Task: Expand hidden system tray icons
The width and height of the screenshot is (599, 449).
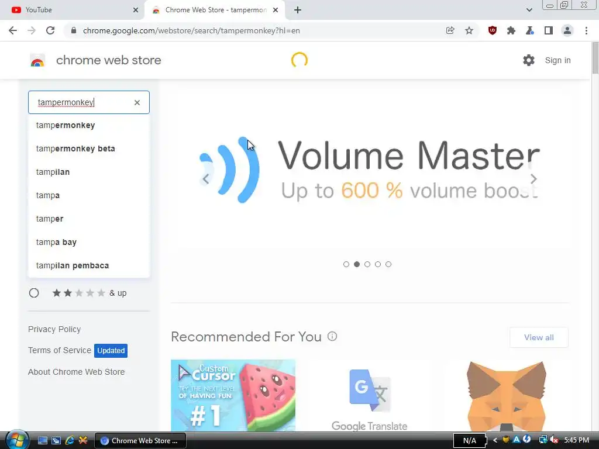Action: [495, 440]
